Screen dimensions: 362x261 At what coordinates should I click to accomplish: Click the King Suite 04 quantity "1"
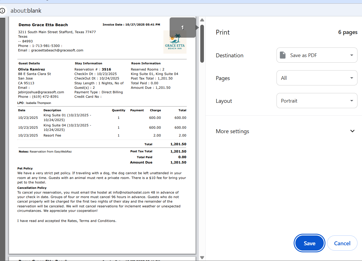point(119,128)
